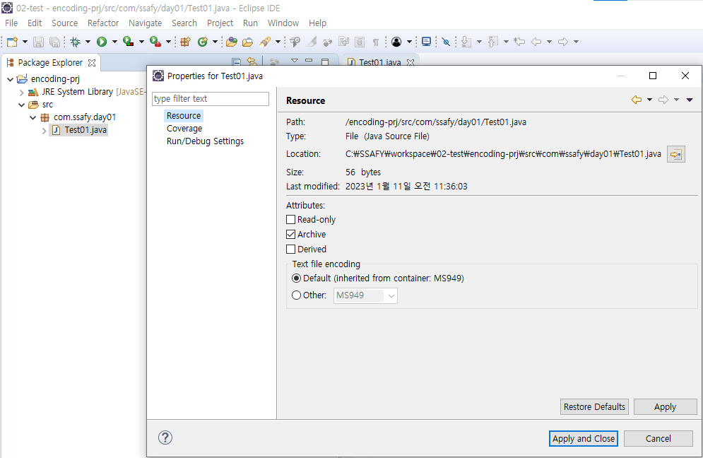Click the blue monitor toolbar icon

426,42
